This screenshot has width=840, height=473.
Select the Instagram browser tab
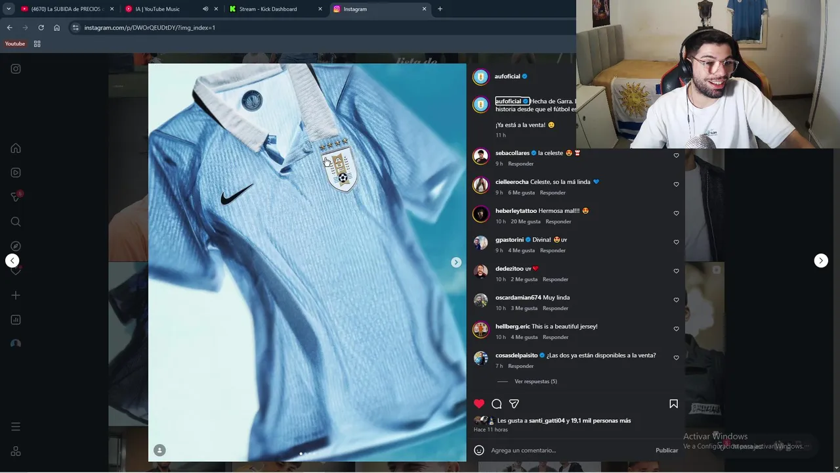(x=379, y=9)
